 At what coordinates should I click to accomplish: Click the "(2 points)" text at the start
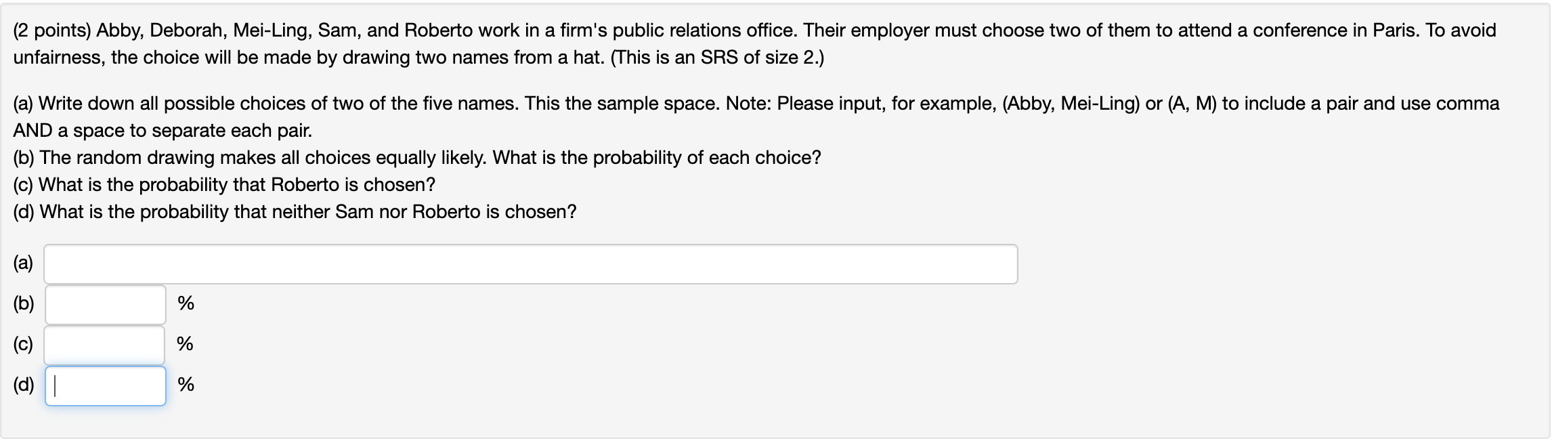pos(51,30)
